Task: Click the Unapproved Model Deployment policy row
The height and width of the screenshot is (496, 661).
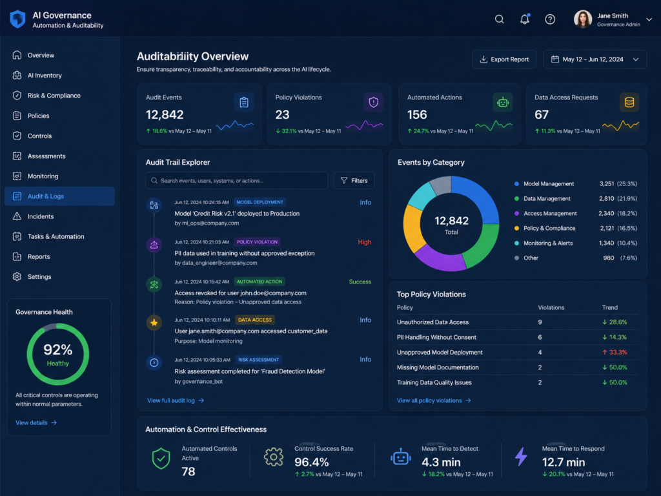Action: coord(518,353)
